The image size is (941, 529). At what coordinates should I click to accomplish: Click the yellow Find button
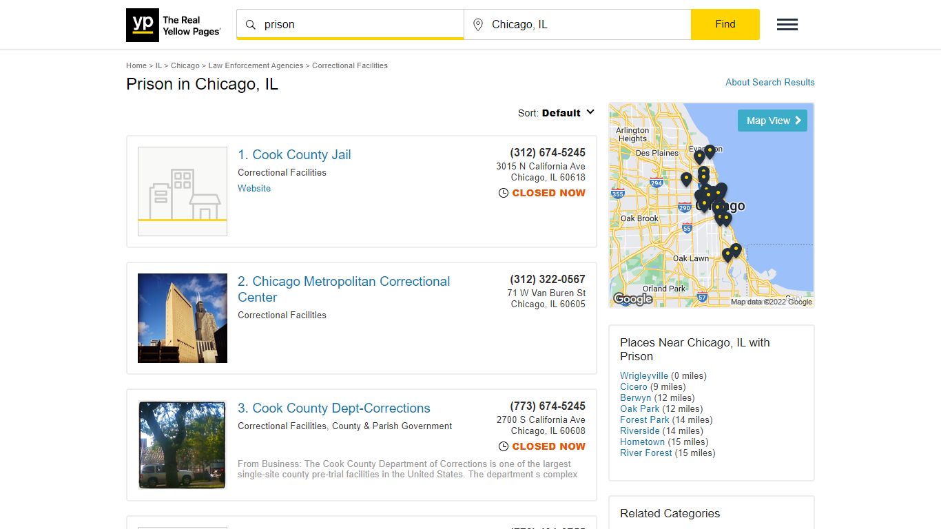(725, 24)
